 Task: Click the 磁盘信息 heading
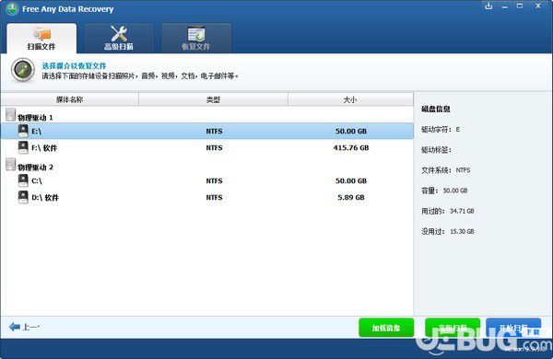pyautogui.click(x=436, y=109)
